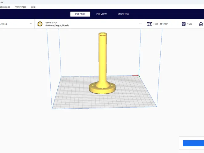Screen dimensions: 204x153
Task: Click the blue Slice button
Action: click(x=193, y=143)
